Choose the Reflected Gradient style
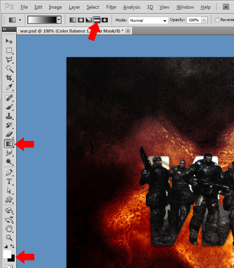234x268 pixels. 97,20
